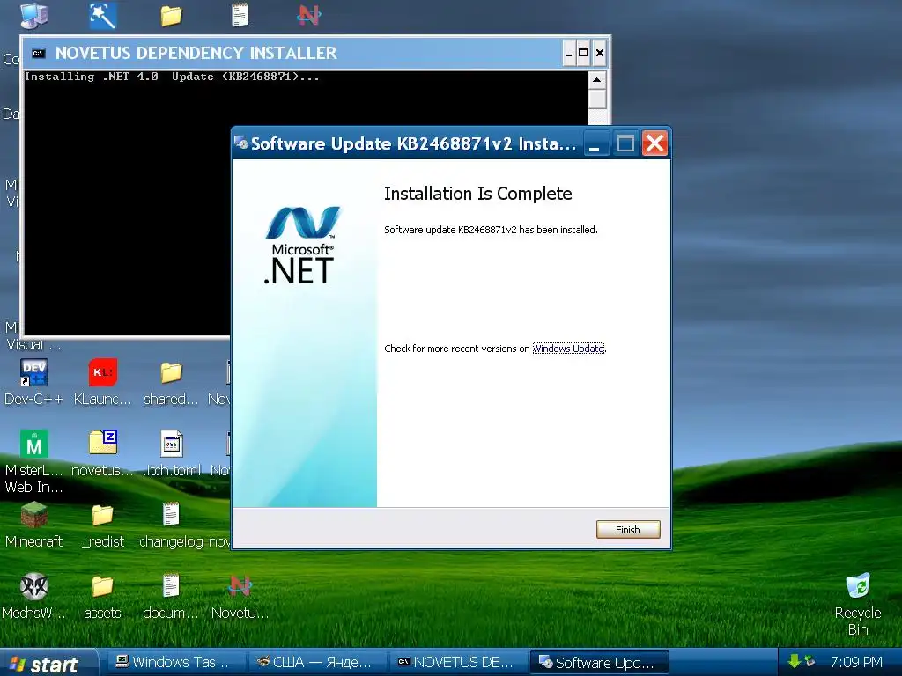Minimize the Software Update dialog
902x676 pixels.
(595, 143)
